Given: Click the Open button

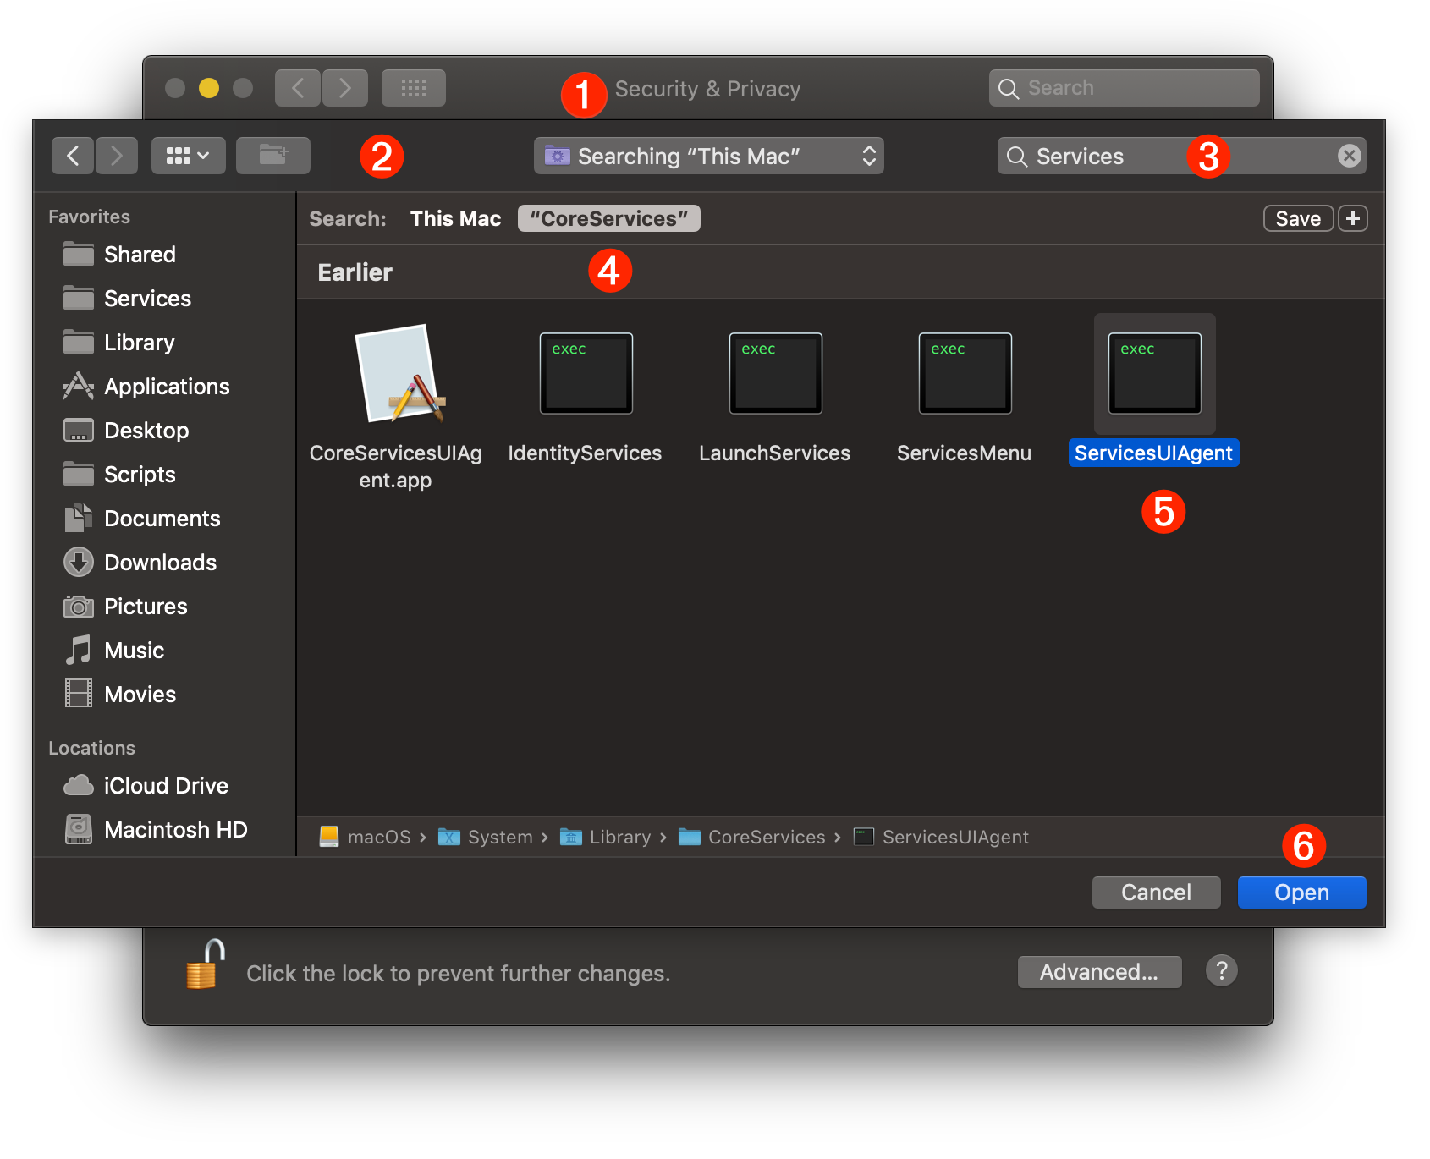Looking at the screenshot, I should pyautogui.click(x=1301, y=892).
